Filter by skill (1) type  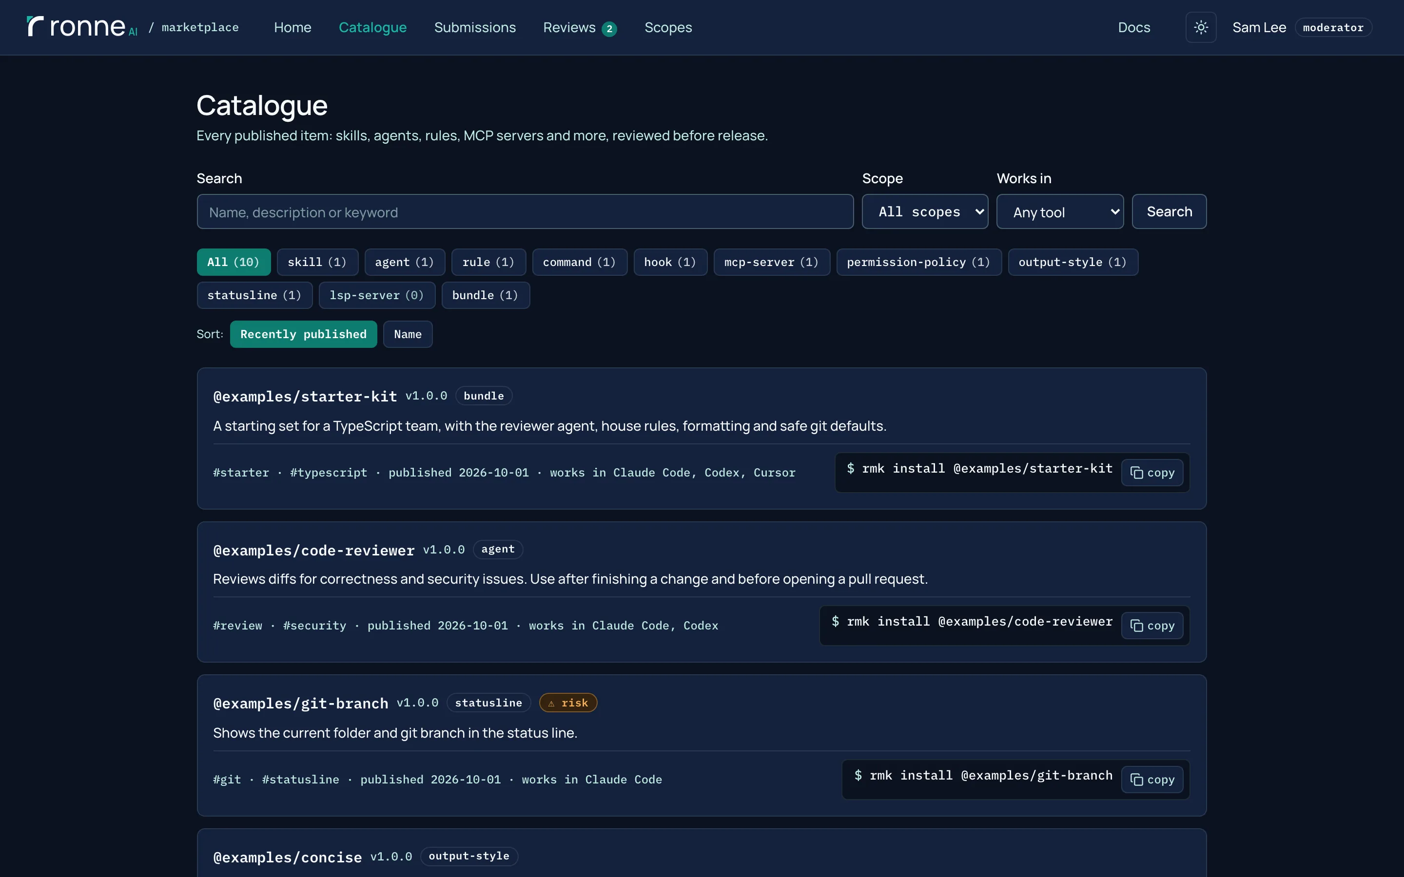click(x=317, y=262)
